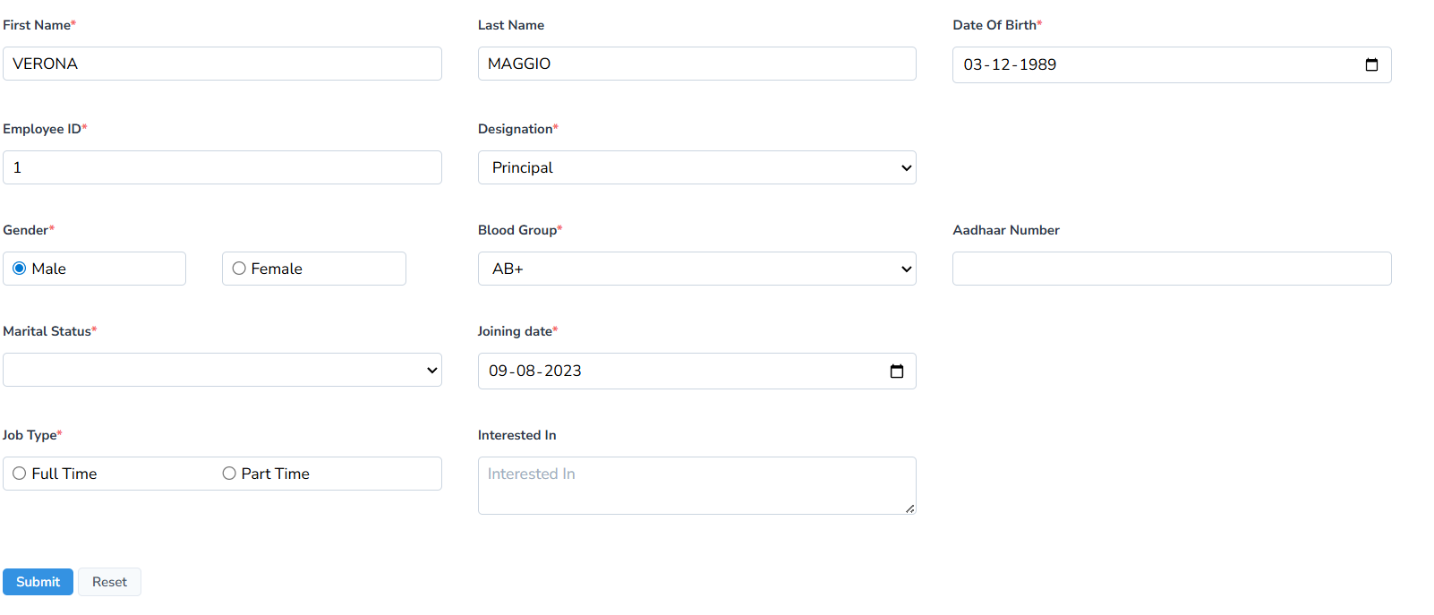Click into the Employee ID input field

click(222, 167)
